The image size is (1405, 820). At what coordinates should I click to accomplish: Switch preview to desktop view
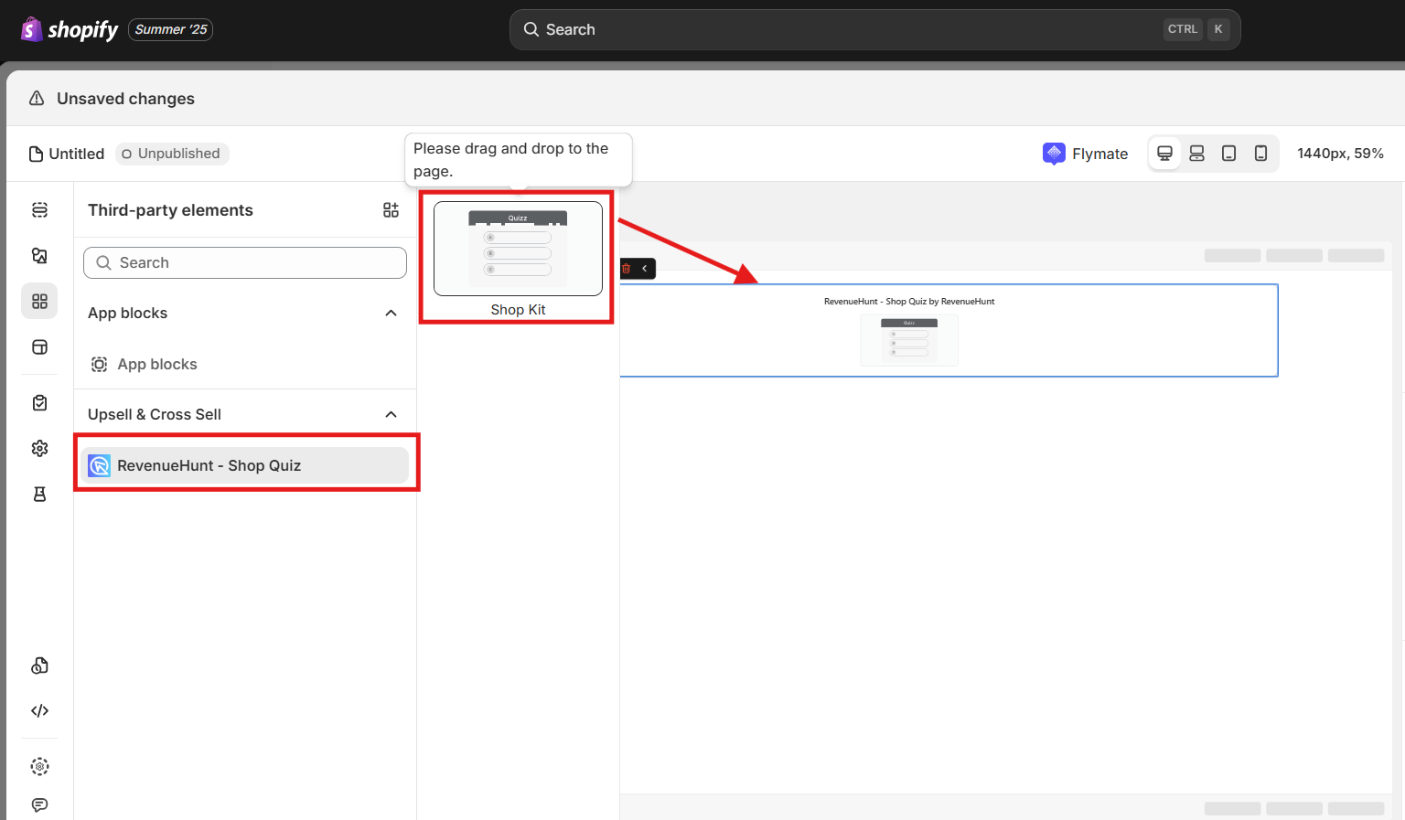pos(1164,154)
